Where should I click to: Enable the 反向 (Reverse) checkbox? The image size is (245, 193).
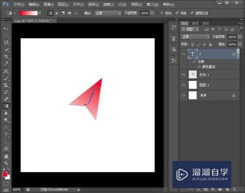162,13
